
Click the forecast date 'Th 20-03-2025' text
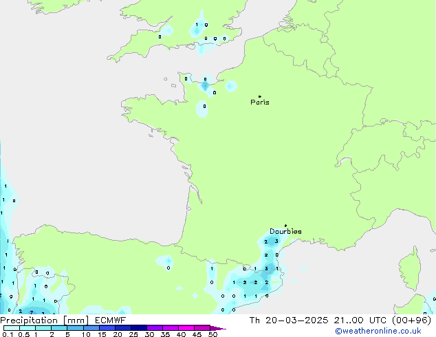[x=289, y=320]
